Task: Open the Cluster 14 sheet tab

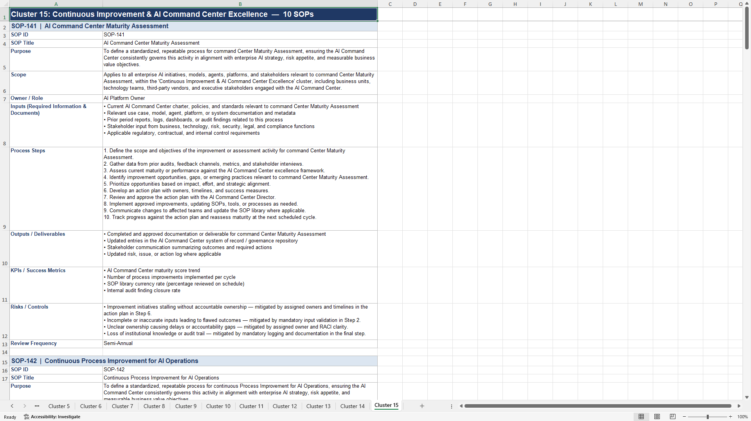Action: coord(353,406)
